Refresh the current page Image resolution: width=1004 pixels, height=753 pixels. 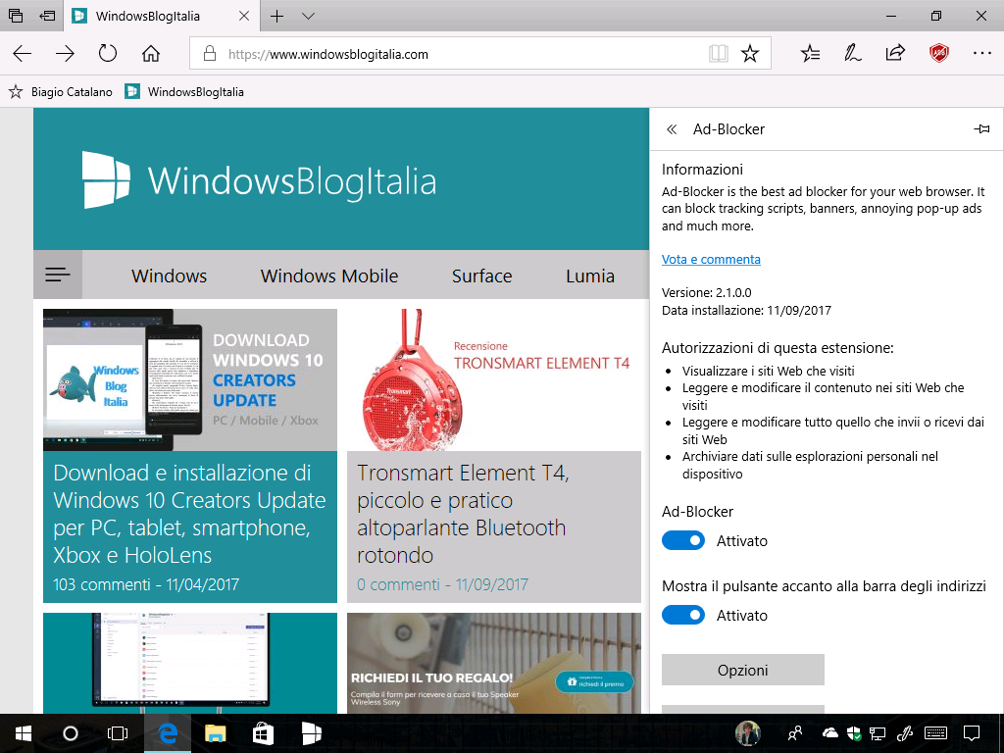click(x=108, y=53)
